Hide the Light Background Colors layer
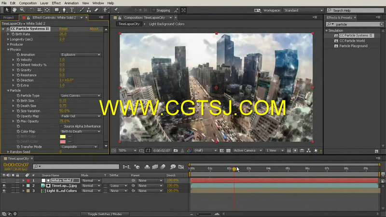386x217 pixels. click(4, 191)
